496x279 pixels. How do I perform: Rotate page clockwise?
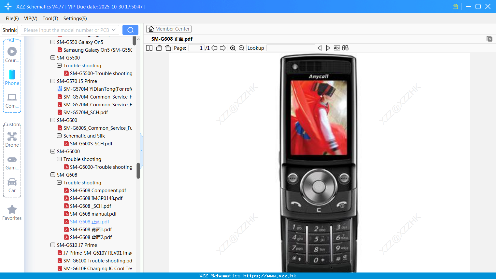pyautogui.click(x=168, y=48)
